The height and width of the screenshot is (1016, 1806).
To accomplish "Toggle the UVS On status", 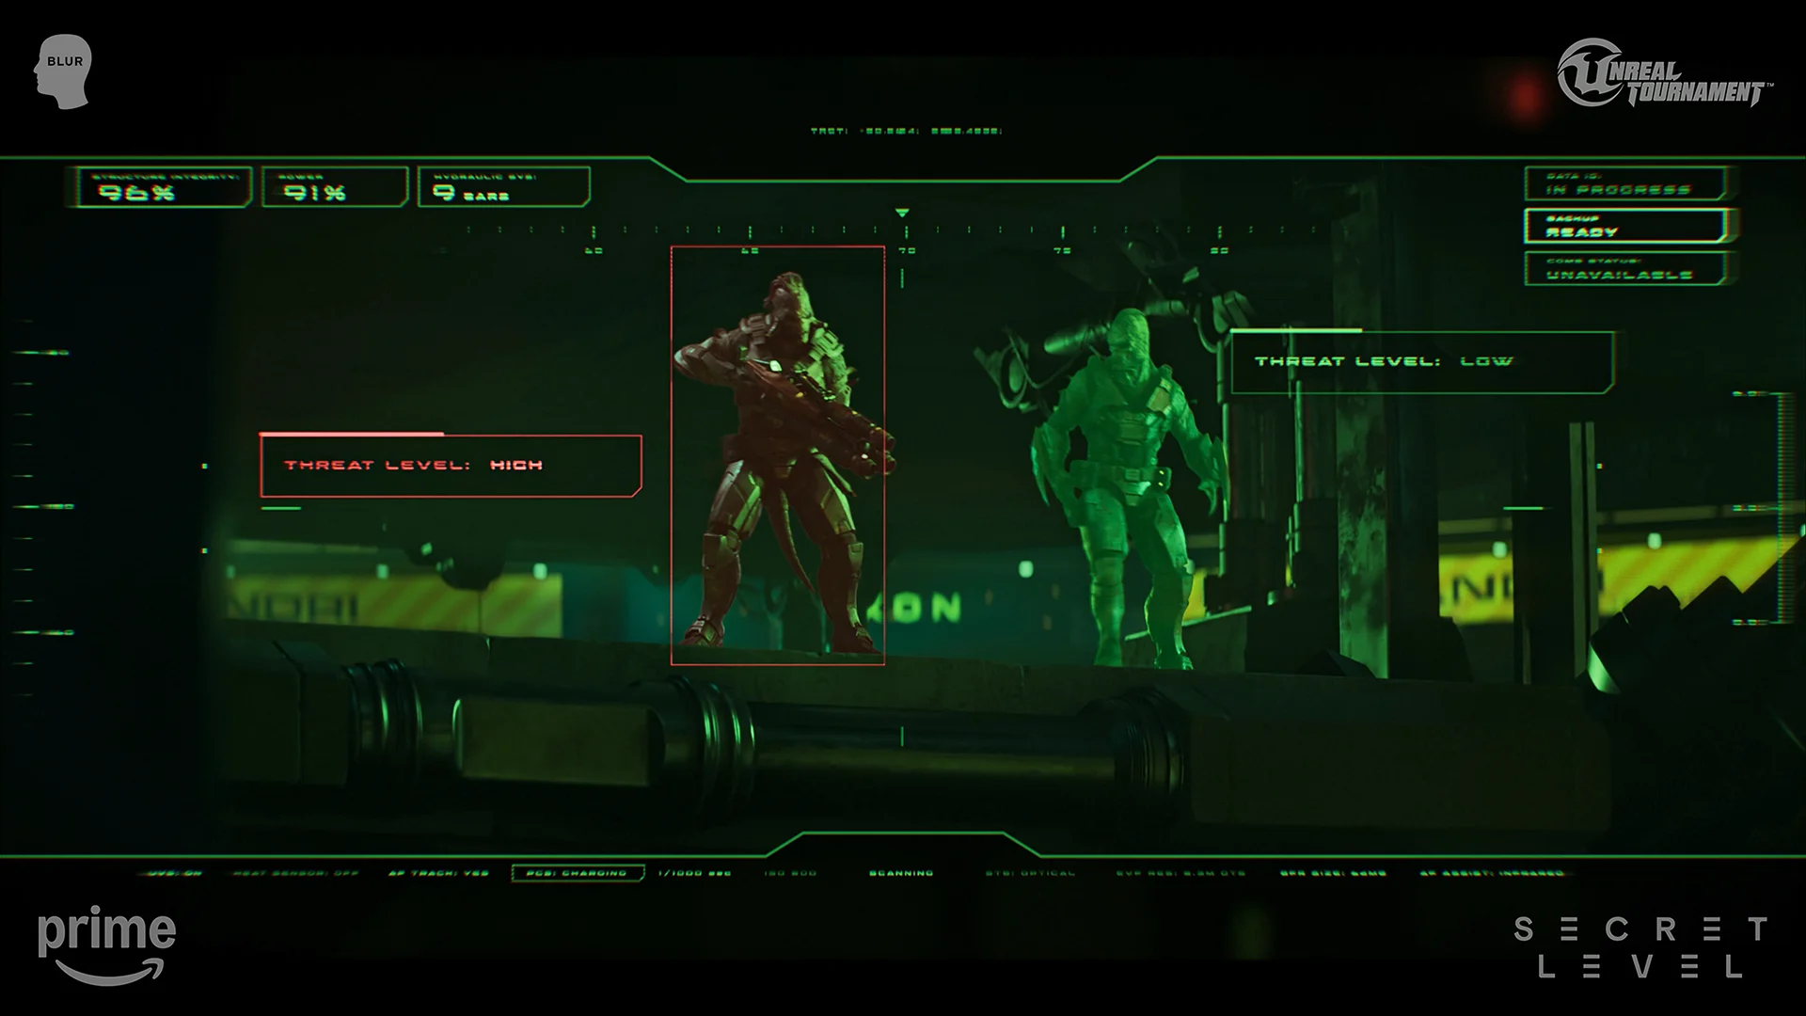I will pyautogui.click(x=174, y=874).
